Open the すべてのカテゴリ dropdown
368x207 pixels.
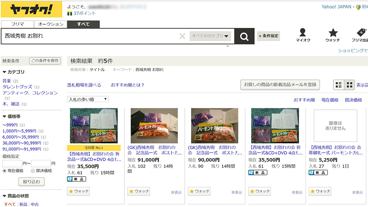coord(210,36)
